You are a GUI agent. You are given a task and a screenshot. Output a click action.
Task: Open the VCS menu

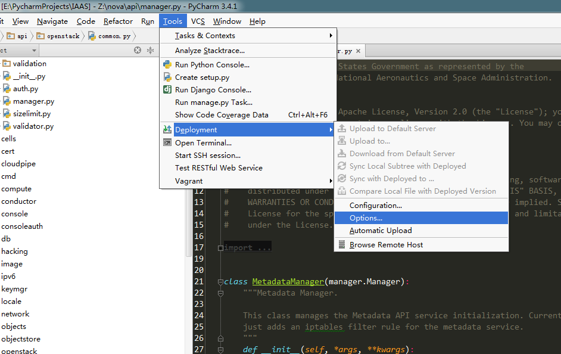click(x=198, y=21)
